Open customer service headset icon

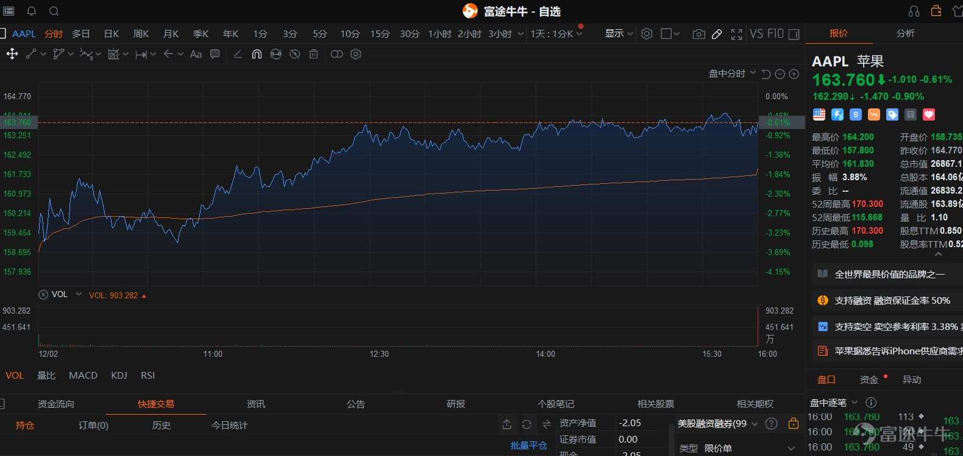914,11
